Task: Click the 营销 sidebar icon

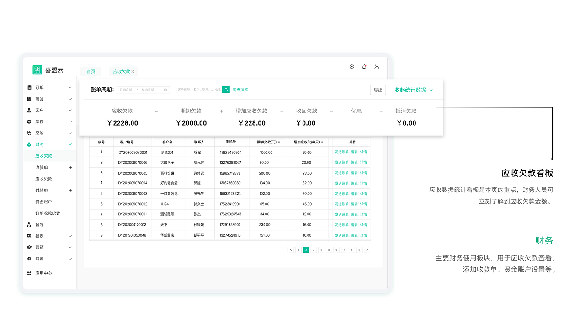Action: pyautogui.click(x=29, y=247)
